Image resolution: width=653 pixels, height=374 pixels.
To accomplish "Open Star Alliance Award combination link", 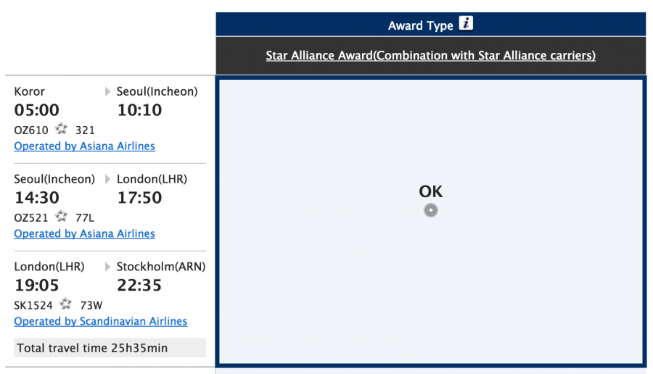I will click(430, 55).
